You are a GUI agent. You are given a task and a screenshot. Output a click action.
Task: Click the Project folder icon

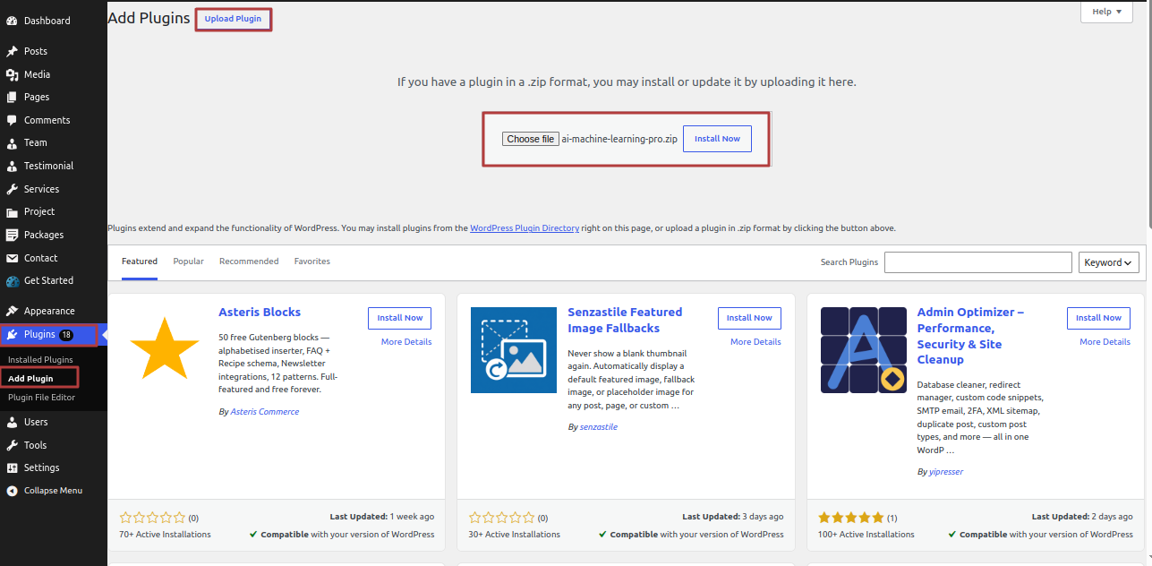(x=12, y=211)
